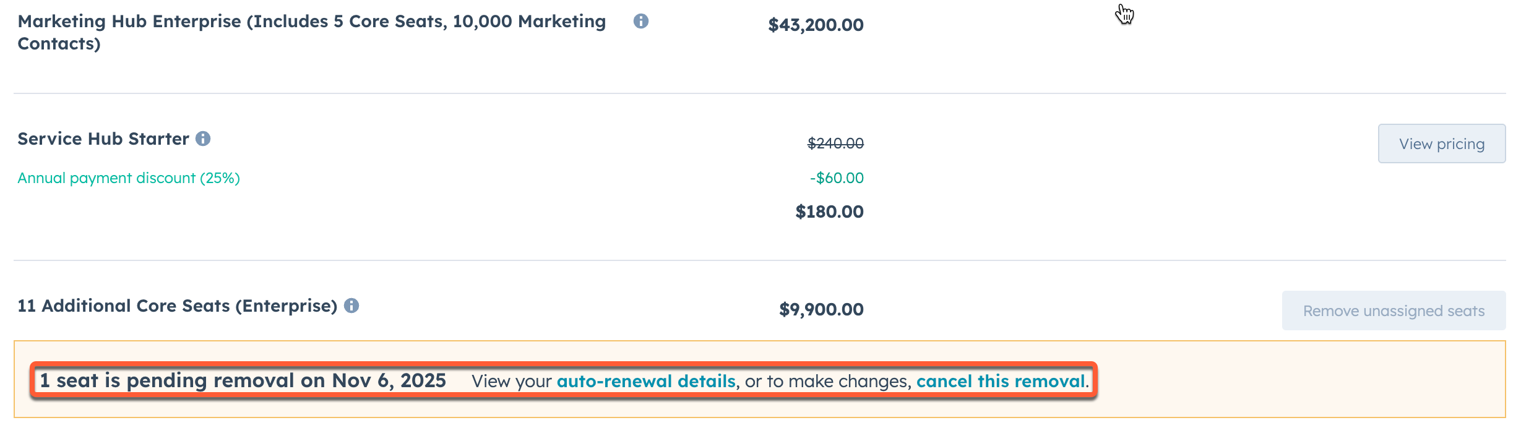
Task: Select the Marketing Hub Enterprise product title
Action: click(x=312, y=32)
